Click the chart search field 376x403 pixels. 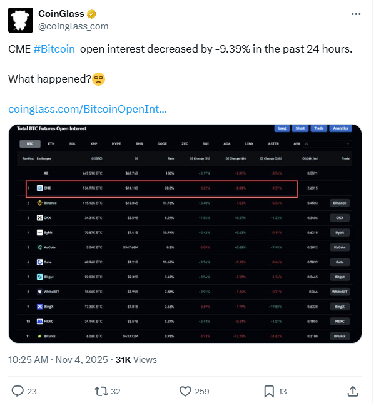coord(328,143)
